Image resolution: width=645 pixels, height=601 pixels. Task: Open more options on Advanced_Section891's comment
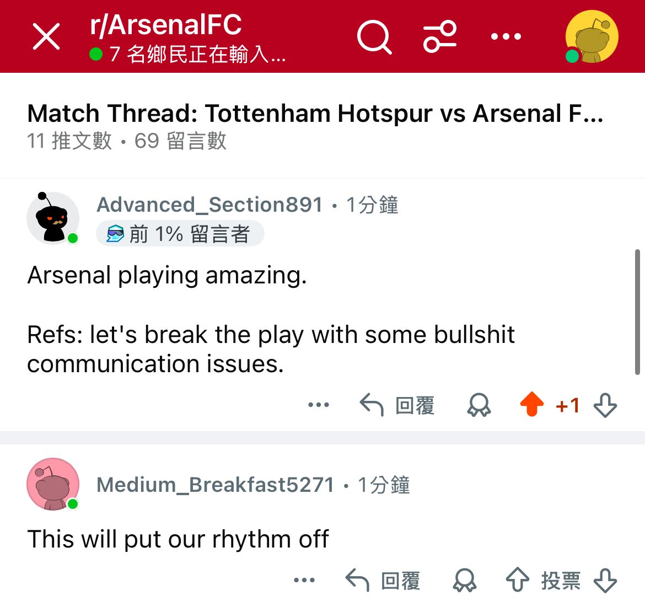[x=319, y=405]
